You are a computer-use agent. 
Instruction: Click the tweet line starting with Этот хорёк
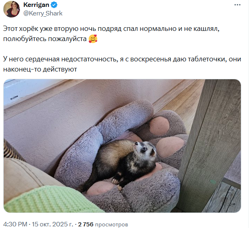pyautogui.click(x=111, y=29)
